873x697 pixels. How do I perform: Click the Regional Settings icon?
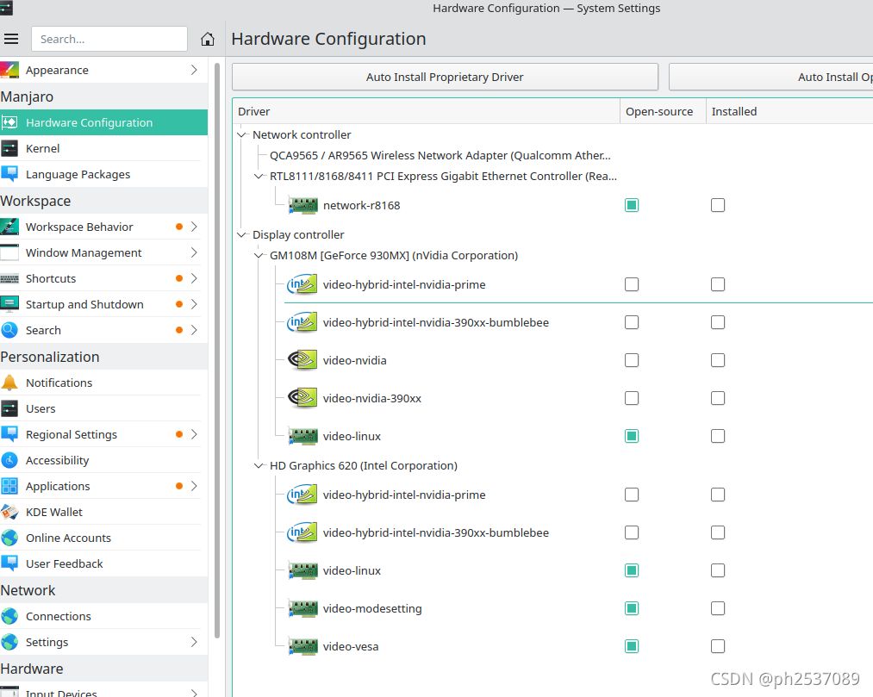(x=9, y=434)
